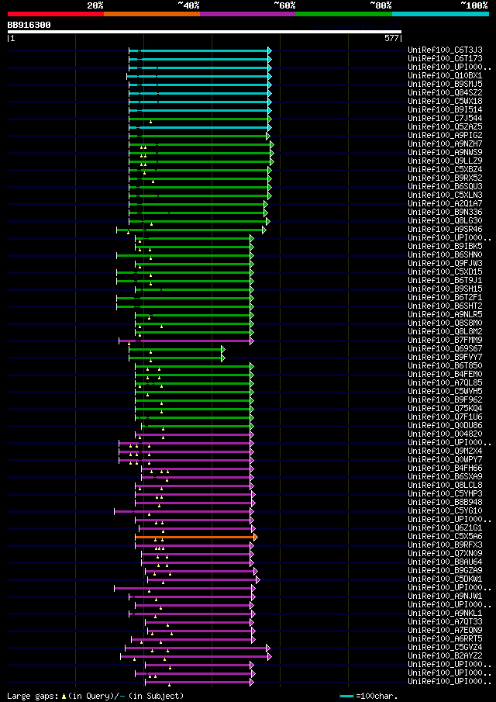
Task: Select hit label UniRef100_B9N336
Action: (x=445, y=212)
